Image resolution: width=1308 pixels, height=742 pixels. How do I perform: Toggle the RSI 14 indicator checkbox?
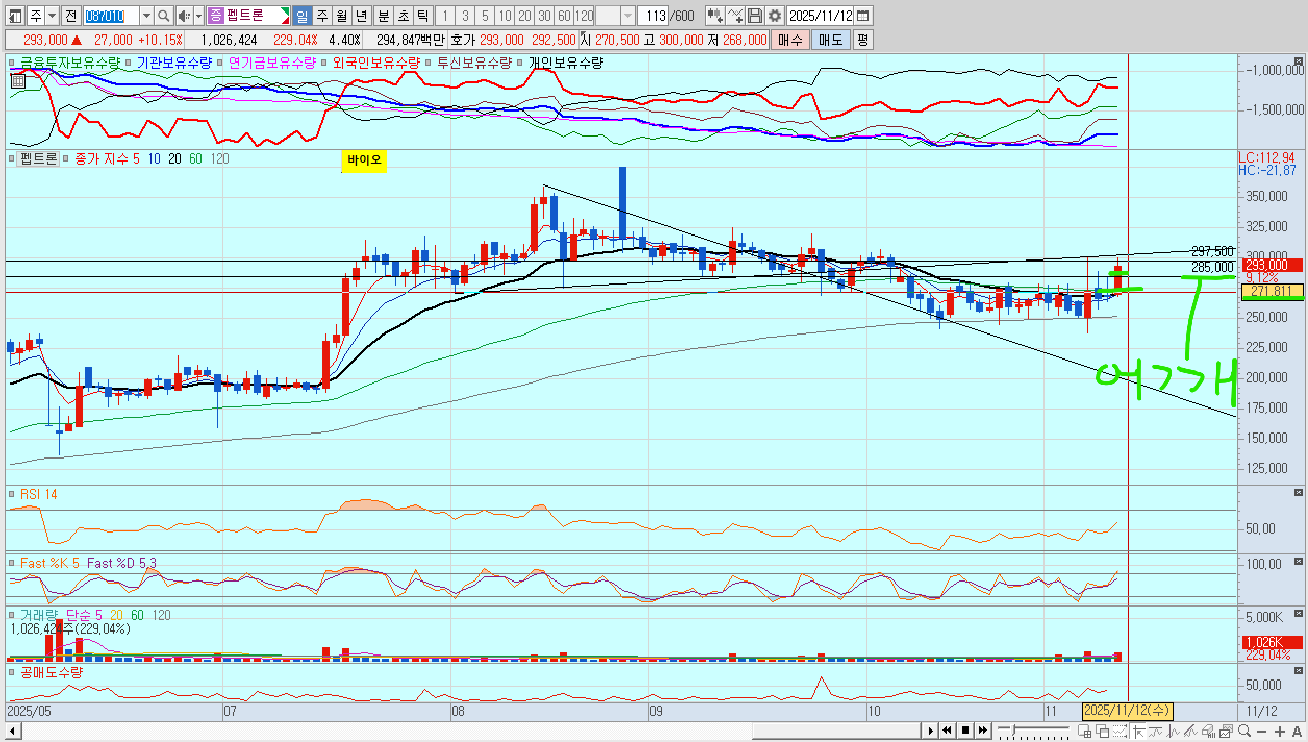pos(11,494)
